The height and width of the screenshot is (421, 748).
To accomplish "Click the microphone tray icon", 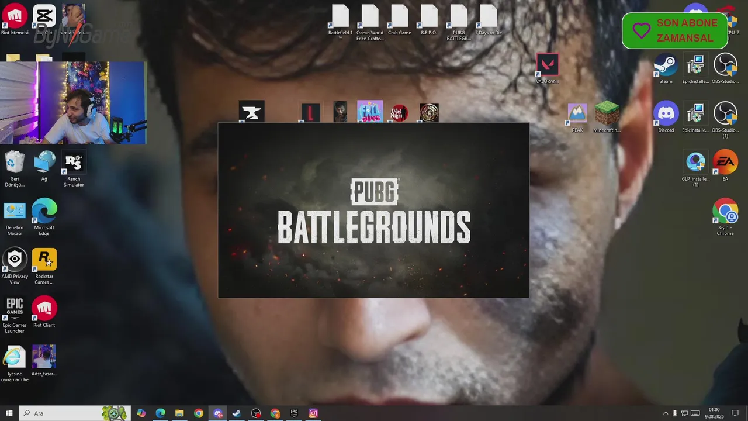I will tap(675, 413).
